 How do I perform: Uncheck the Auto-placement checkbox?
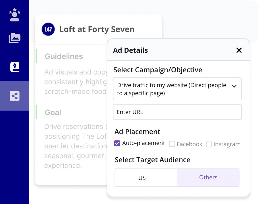pos(117,143)
